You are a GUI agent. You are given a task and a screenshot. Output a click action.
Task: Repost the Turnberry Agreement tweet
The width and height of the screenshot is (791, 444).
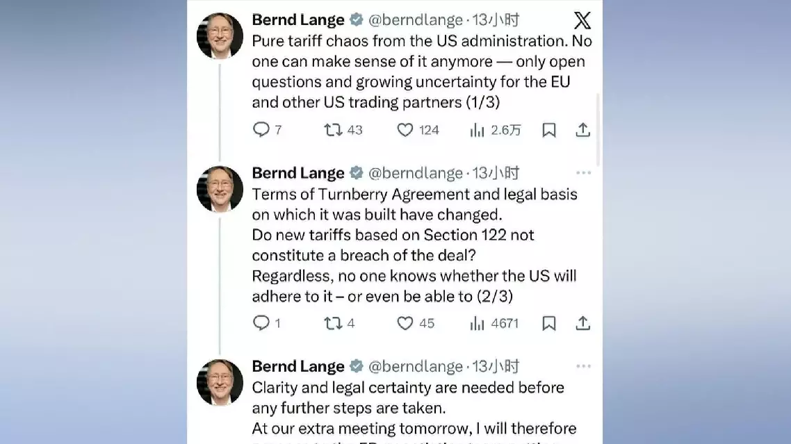tap(334, 323)
